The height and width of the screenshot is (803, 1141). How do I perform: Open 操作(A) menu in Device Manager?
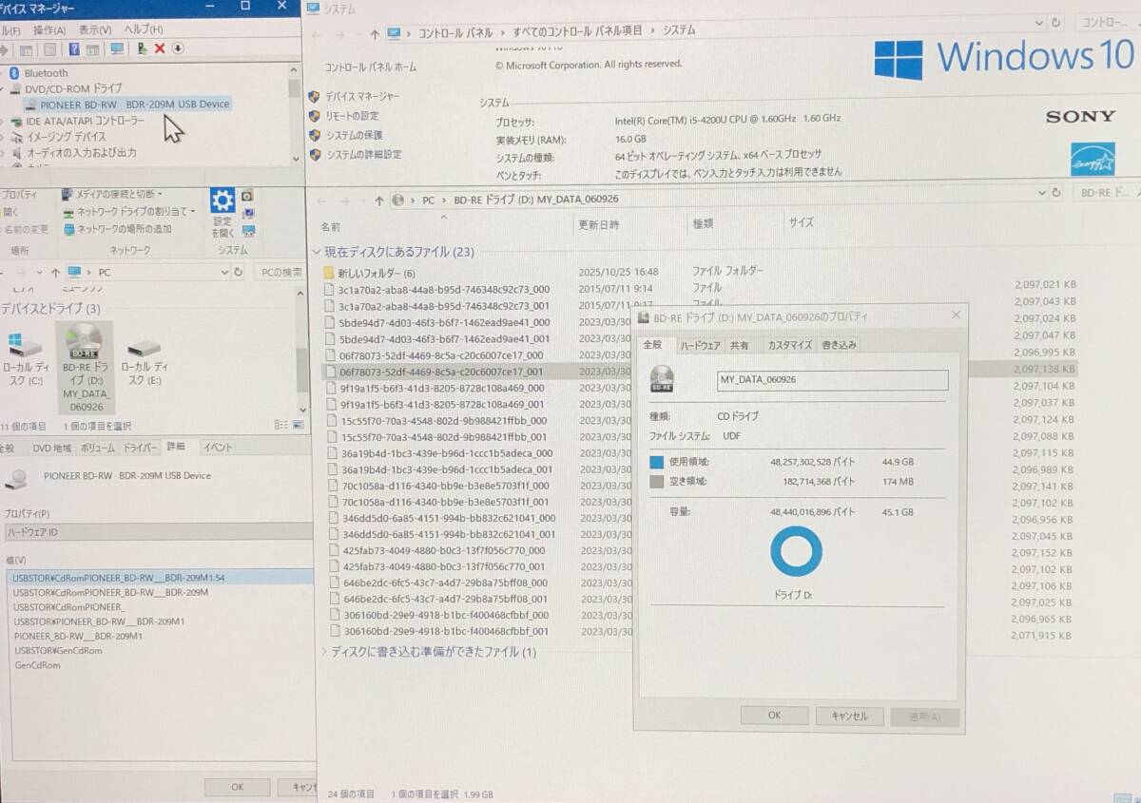49,30
